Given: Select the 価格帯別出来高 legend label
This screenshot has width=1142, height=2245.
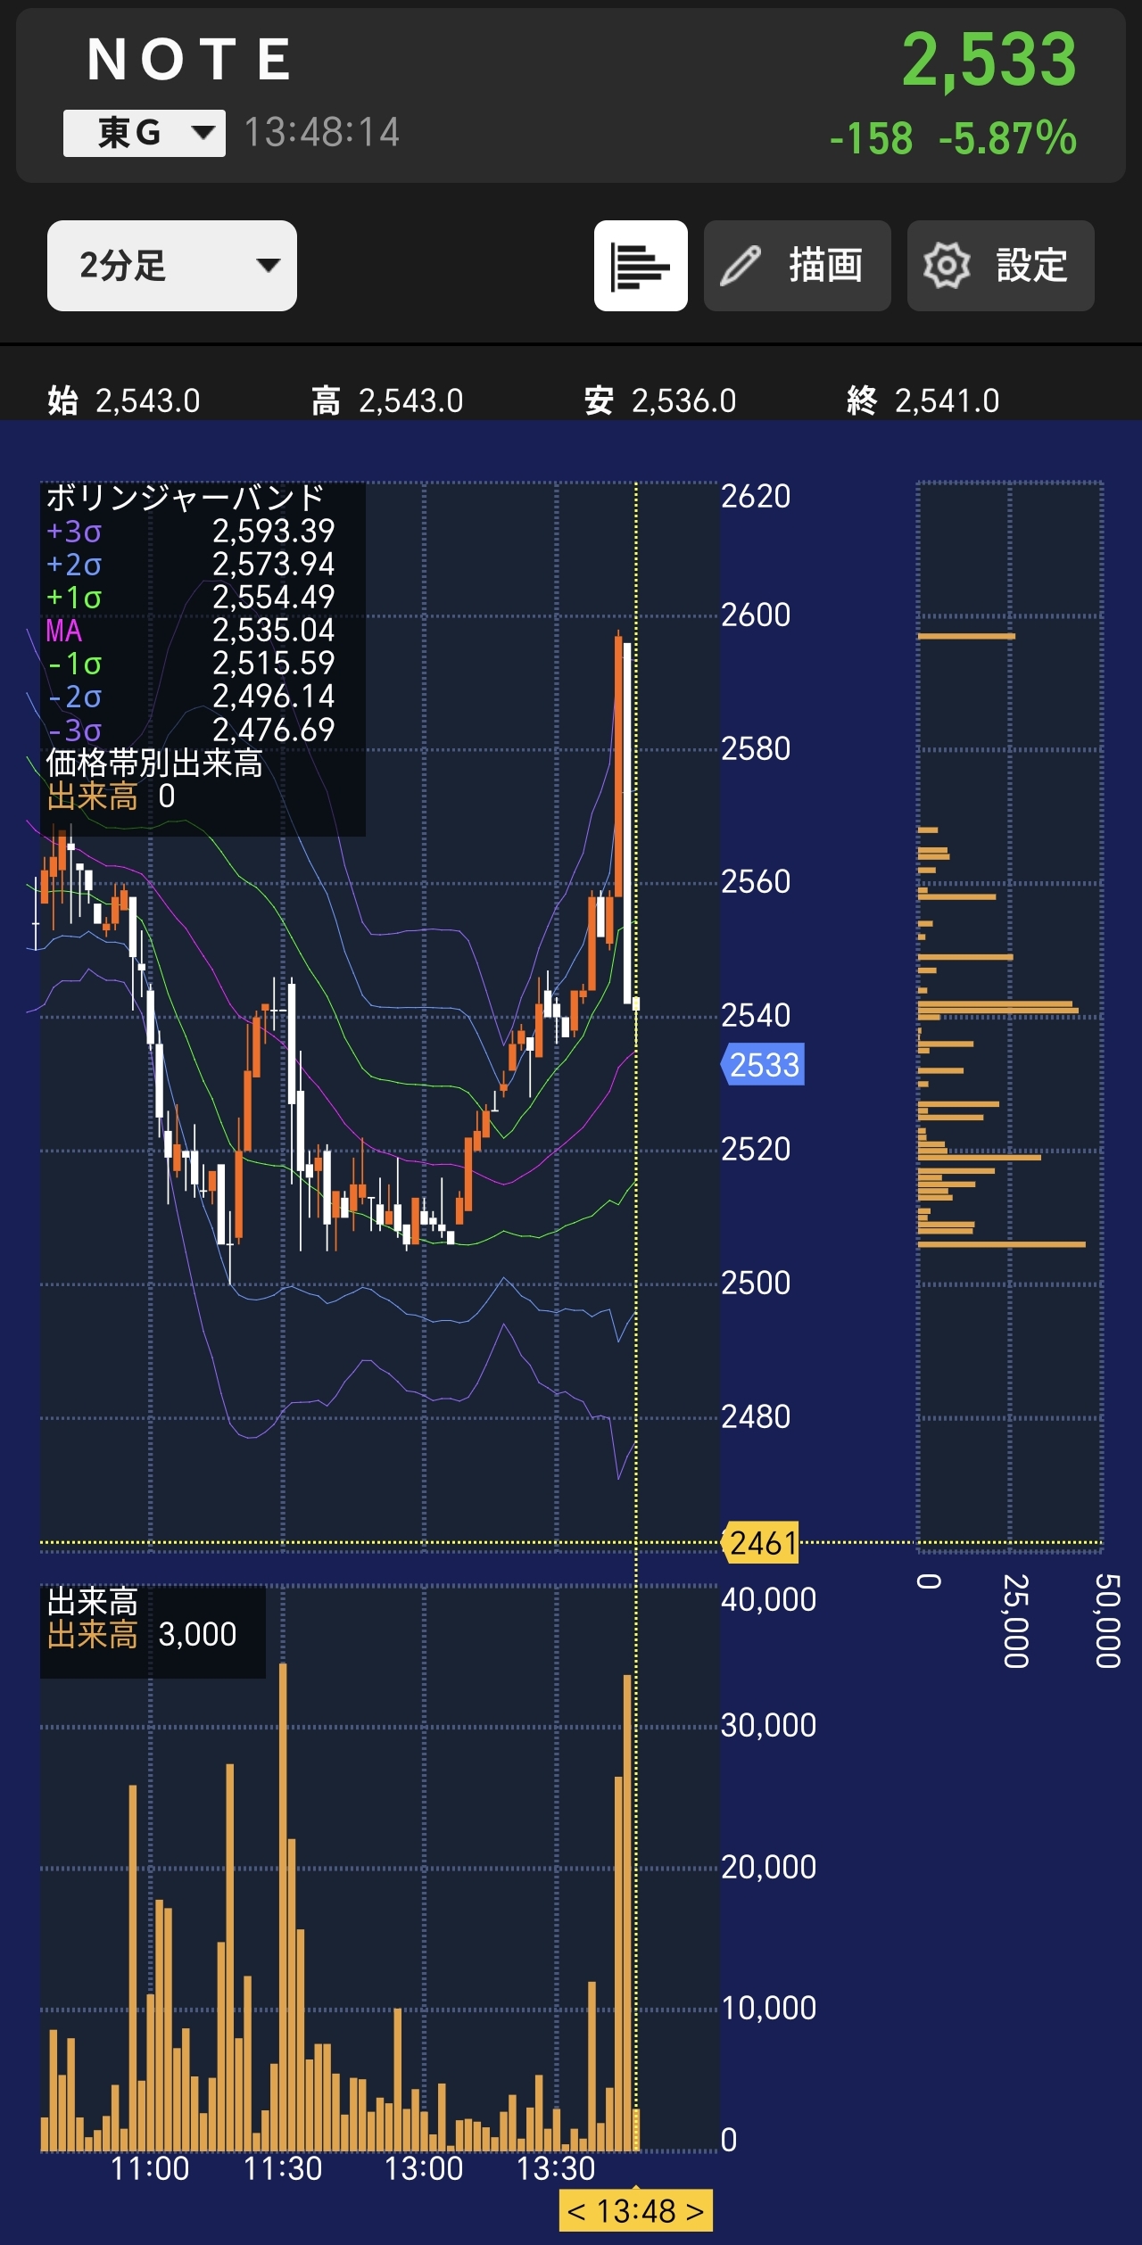Looking at the screenshot, I should (x=154, y=763).
